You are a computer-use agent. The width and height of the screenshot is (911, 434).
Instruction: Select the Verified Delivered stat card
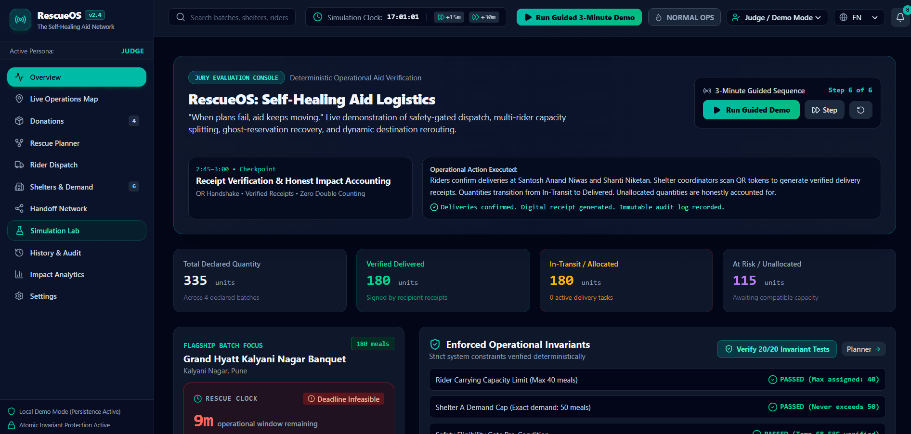coord(443,281)
